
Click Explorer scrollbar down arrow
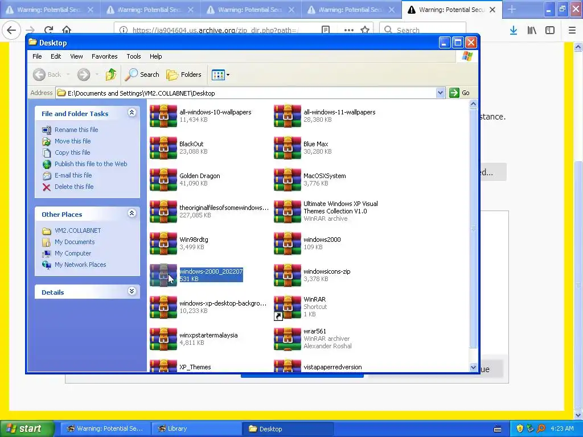click(x=473, y=367)
